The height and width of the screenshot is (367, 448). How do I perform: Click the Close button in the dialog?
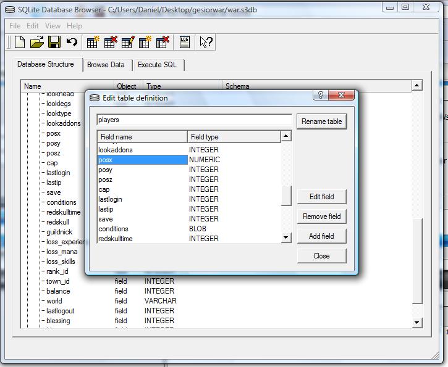322,256
